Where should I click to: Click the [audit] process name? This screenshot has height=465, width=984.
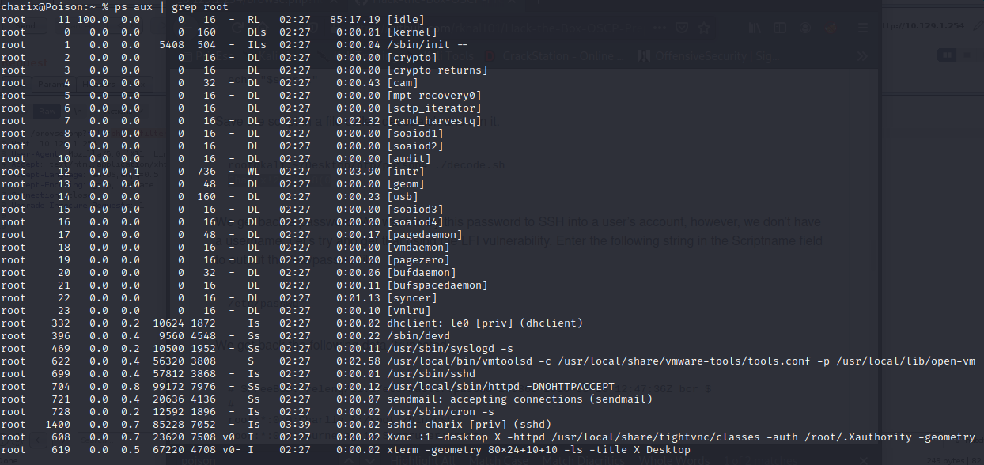pos(409,159)
